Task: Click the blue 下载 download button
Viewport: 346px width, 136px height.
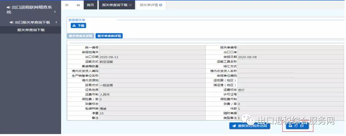Action: [x=78, y=26]
